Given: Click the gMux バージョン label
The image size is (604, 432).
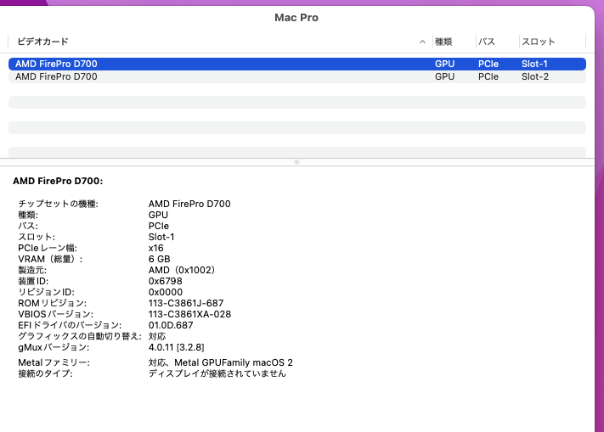Looking at the screenshot, I should (54, 348).
